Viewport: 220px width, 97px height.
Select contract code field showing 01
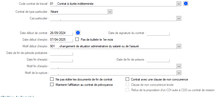[x=53, y=4]
